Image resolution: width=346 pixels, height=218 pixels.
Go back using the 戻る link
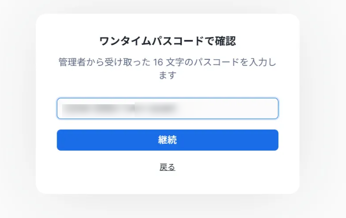167,167
